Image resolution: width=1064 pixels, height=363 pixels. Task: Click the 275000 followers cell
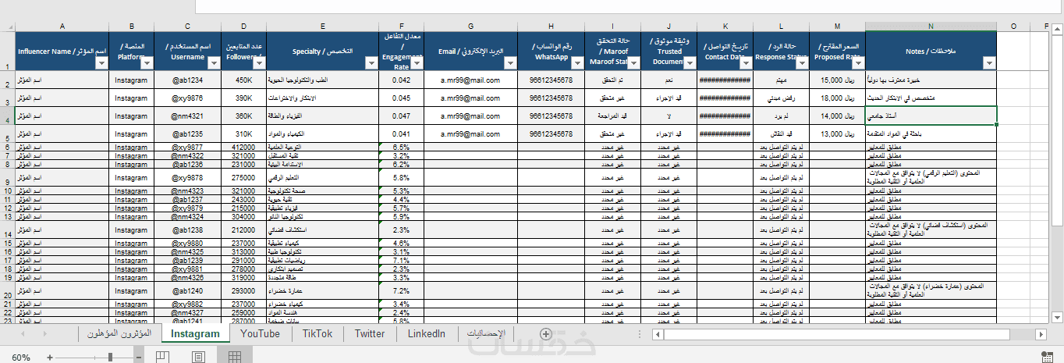click(243, 179)
